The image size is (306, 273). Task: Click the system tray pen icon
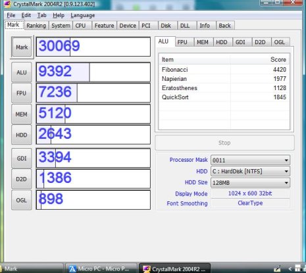pos(277,268)
